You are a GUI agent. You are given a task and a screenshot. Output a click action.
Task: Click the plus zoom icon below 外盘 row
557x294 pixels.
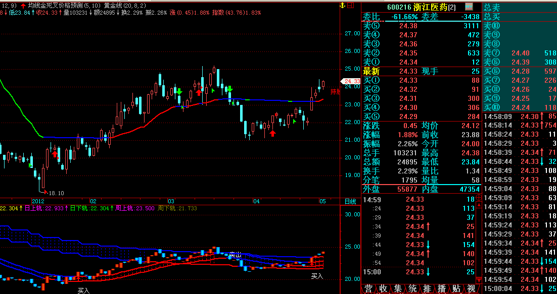coord(479,197)
